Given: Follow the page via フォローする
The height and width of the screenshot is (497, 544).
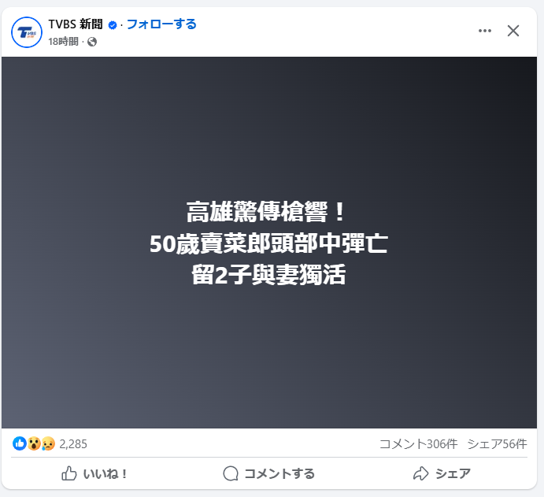Looking at the screenshot, I should coord(161,24).
